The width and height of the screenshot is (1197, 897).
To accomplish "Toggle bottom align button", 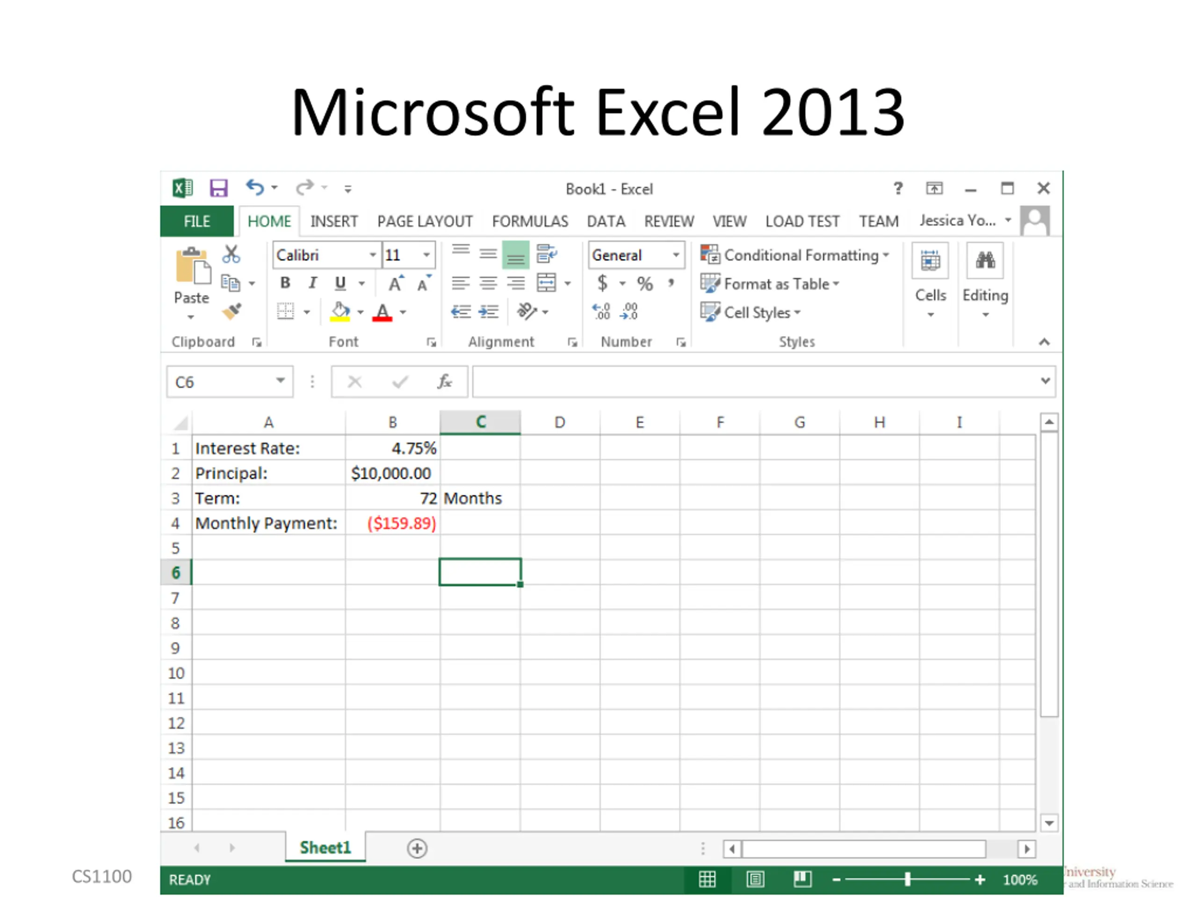I will [x=515, y=255].
